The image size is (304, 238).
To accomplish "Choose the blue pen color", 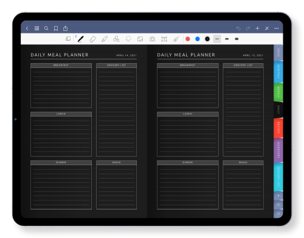I will 198,39.
